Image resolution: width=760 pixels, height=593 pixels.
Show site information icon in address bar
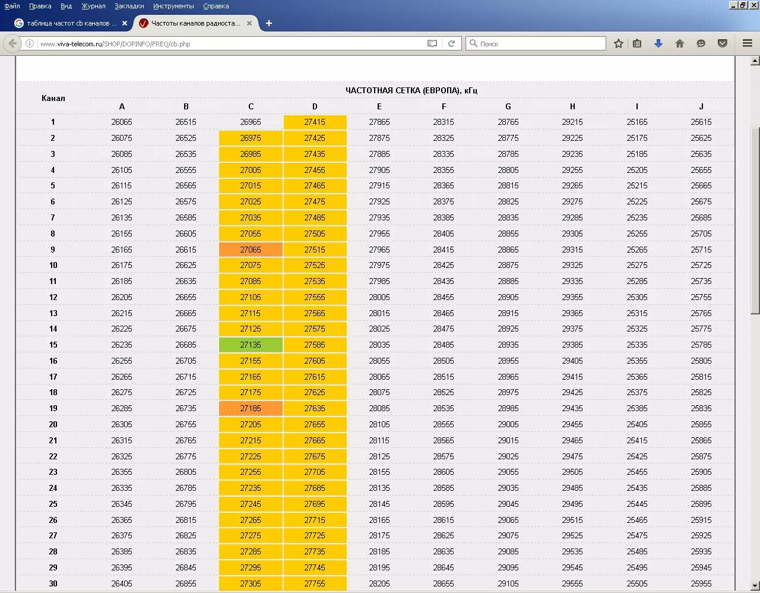(30, 43)
